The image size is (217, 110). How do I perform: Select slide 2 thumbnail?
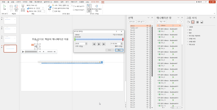(10, 30)
